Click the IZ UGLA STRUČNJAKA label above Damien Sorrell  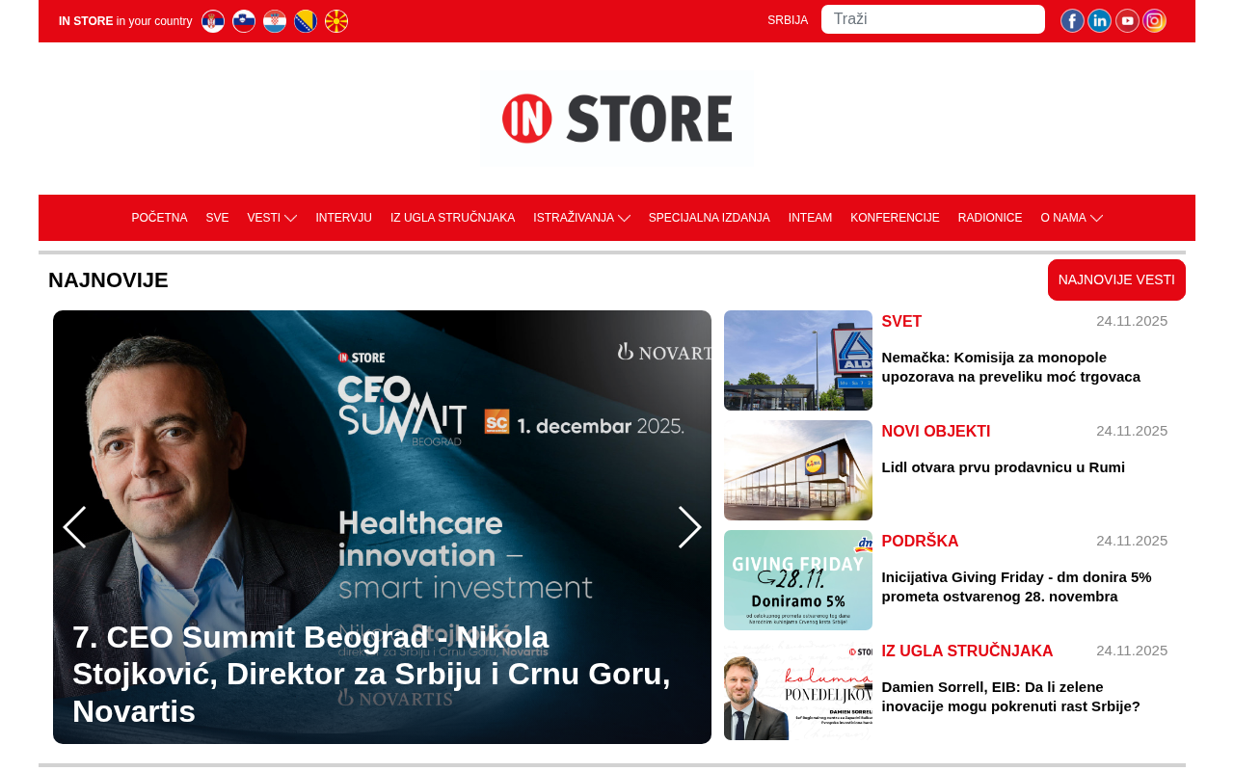click(967, 651)
